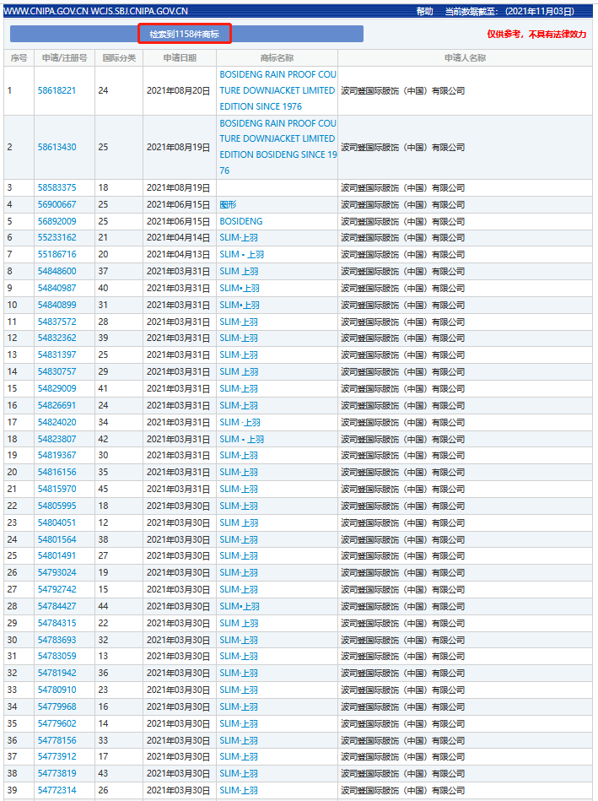The width and height of the screenshot is (598, 801).
Task: Click the 检索到1158件商标 result bar
Action: (186, 34)
